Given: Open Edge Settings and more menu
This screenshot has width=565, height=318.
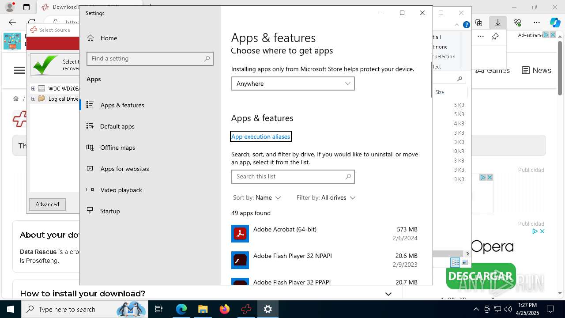Looking at the screenshot, I should click(x=537, y=22).
